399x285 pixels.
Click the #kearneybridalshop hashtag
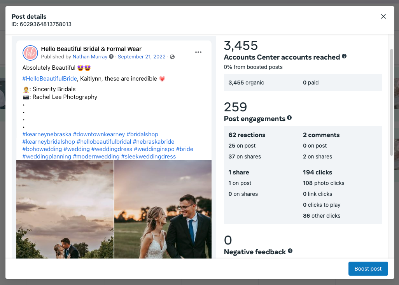tap(49, 142)
